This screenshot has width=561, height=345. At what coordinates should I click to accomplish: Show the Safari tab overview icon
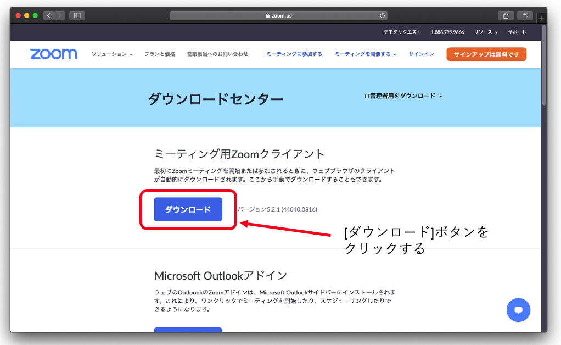point(525,15)
